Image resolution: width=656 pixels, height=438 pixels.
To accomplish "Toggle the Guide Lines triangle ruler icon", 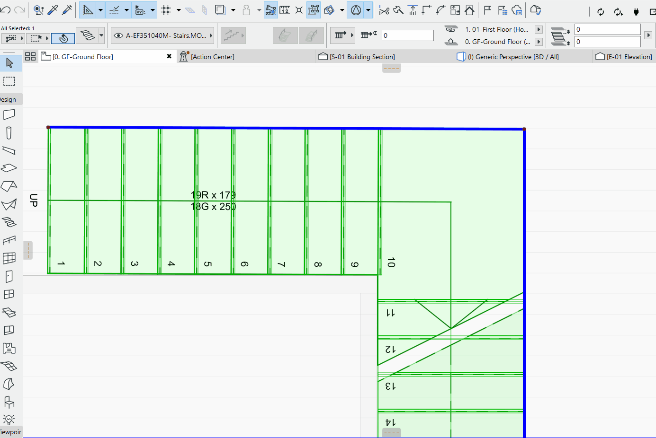I will (88, 10).
